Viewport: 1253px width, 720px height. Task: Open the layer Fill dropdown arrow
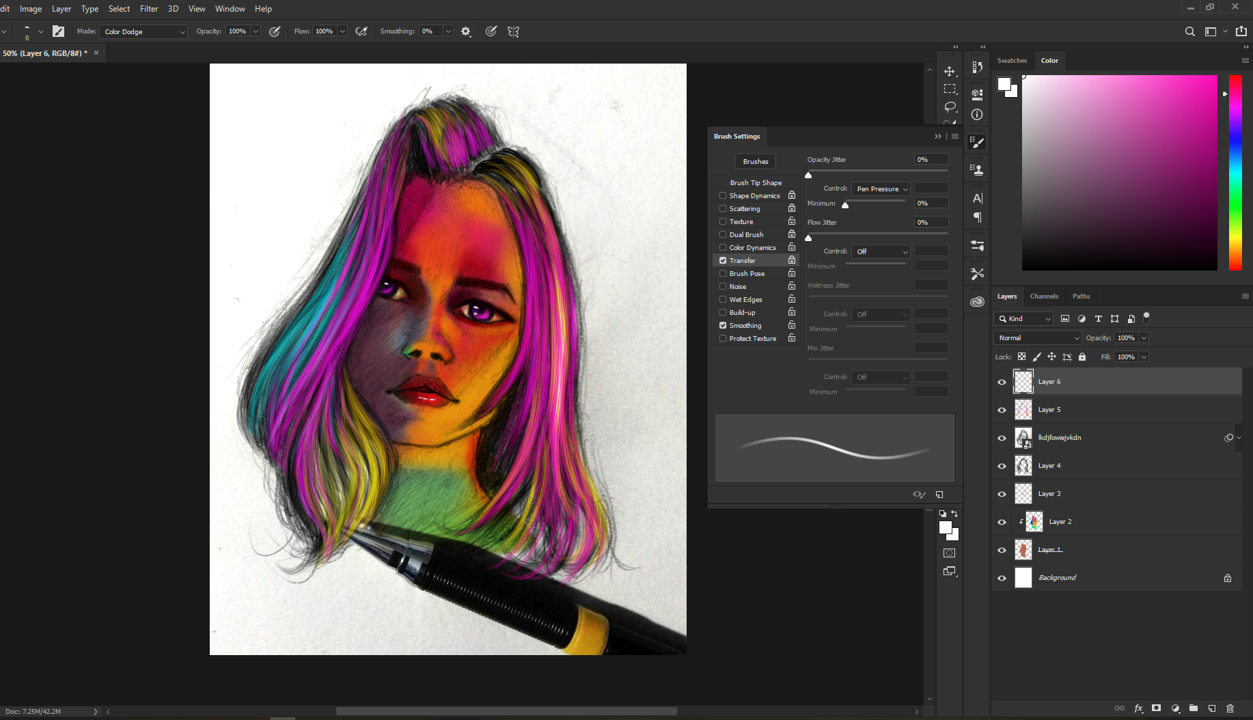pyautogui.click(x=1144, y=357)
